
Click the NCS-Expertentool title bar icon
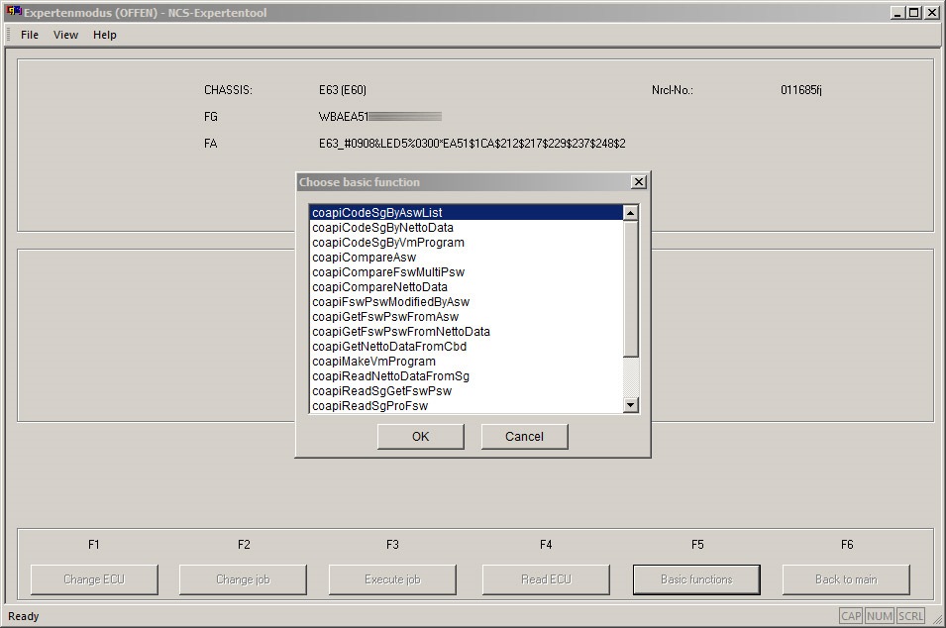click(x=13, y=12)
